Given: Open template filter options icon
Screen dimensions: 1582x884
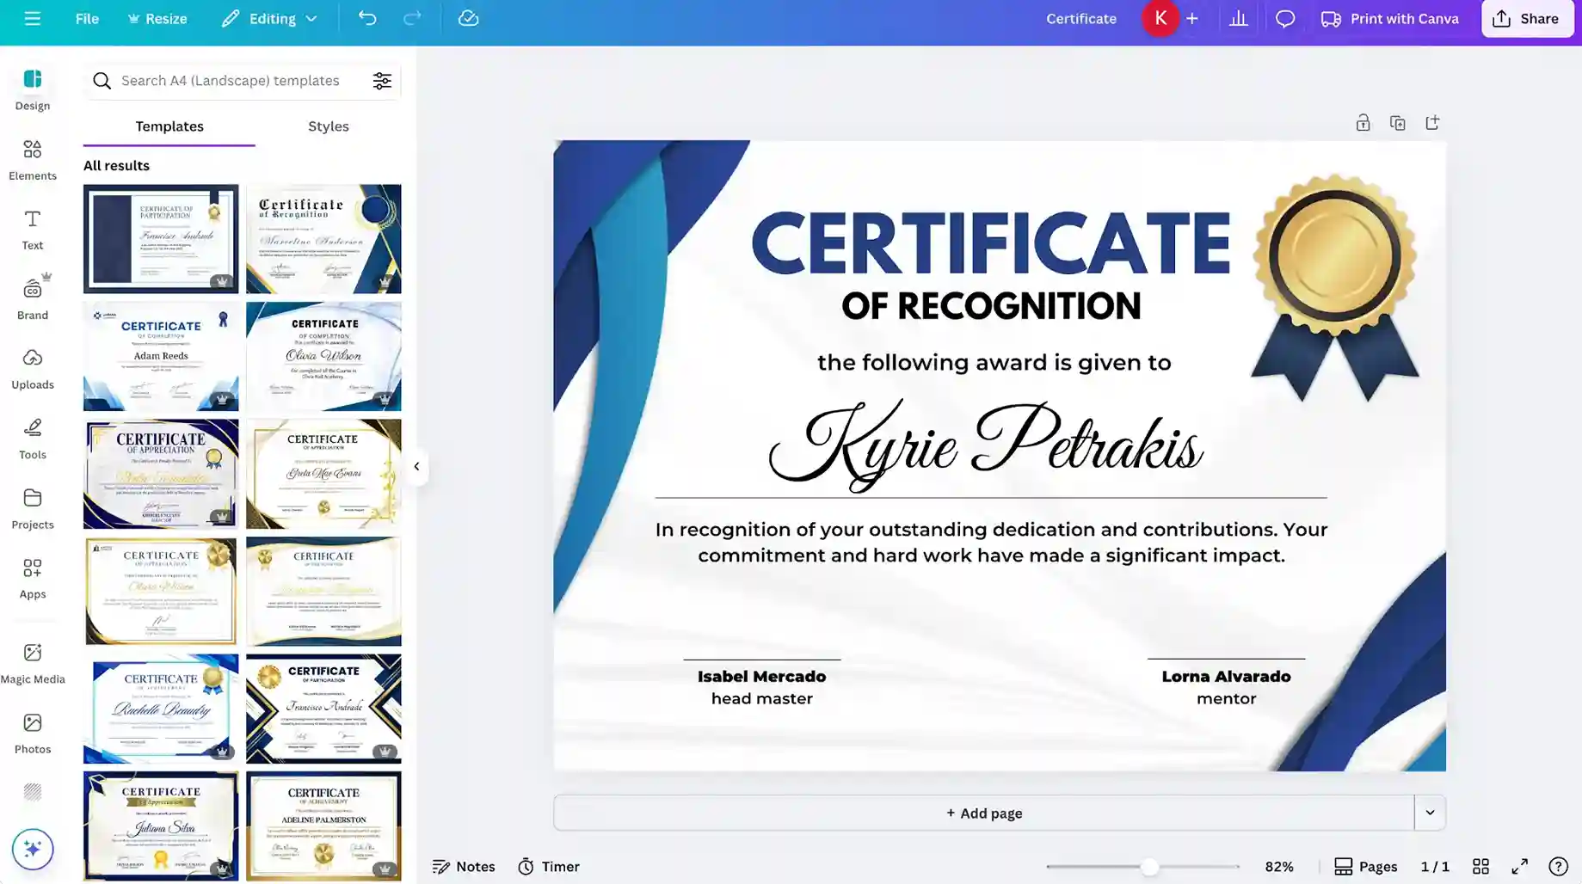Looking at the screenshot, I should 382,80.
